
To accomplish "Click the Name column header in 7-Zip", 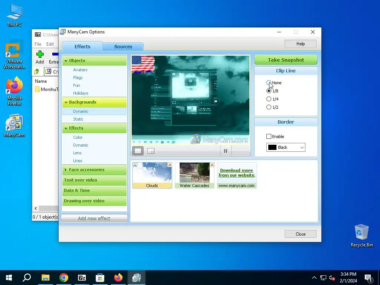I will point(41,81).
